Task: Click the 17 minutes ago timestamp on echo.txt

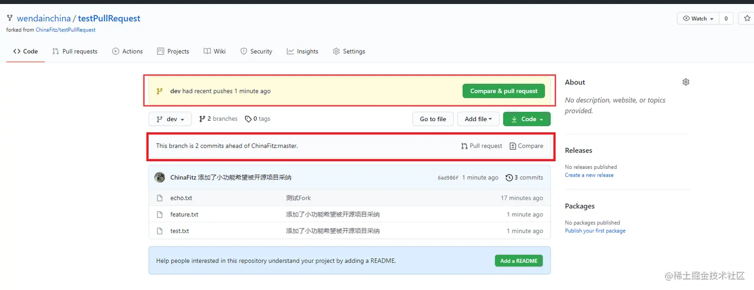Action: [522, 198]
